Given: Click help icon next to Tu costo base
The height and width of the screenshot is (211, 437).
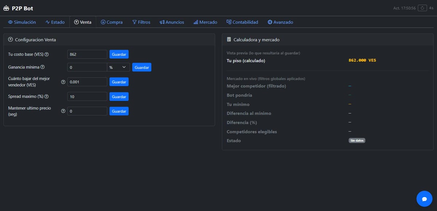Looking at the screenshot, I should coord(47,54).
